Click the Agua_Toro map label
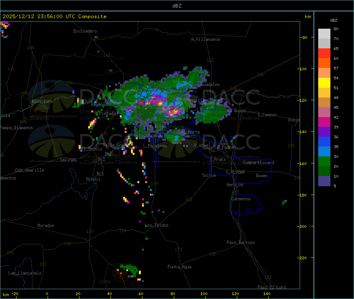354x299 pixels. click(42, 101)
